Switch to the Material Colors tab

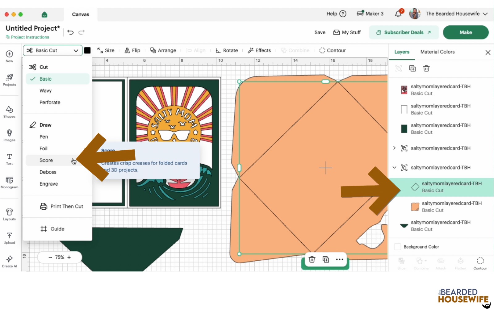437,52
